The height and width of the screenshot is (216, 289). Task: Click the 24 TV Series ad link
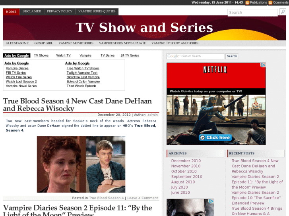130,55
